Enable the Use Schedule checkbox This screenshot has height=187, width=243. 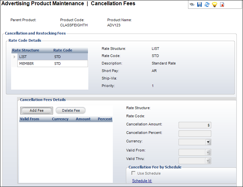[133, 173]
